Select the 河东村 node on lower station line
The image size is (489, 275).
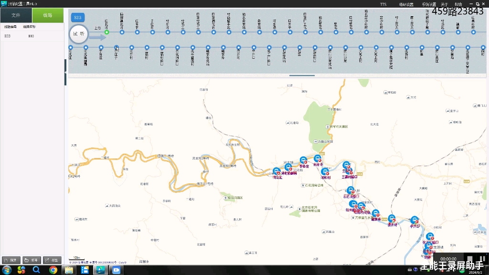[132, 47]
